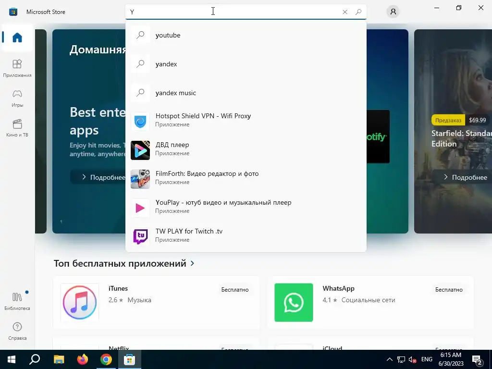Click Бесплатно button for iTunes

(x=235, y=290)
